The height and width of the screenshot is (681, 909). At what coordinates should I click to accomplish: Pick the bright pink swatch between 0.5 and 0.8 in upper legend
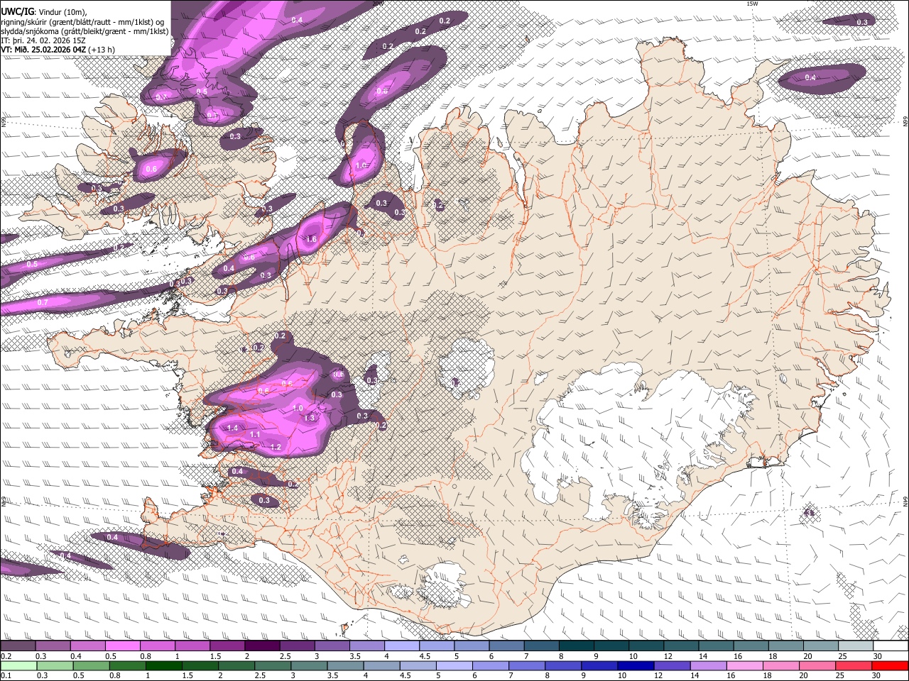click(x=122, y=646)
